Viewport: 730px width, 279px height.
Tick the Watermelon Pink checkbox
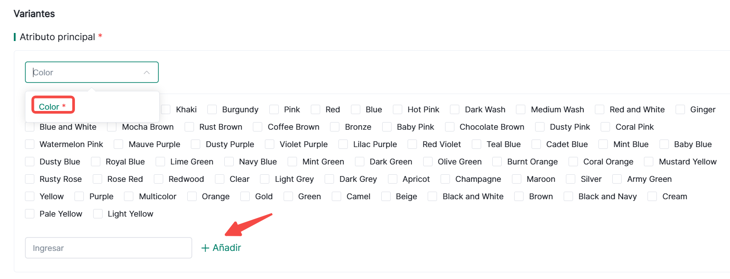[x=30, y=144]
